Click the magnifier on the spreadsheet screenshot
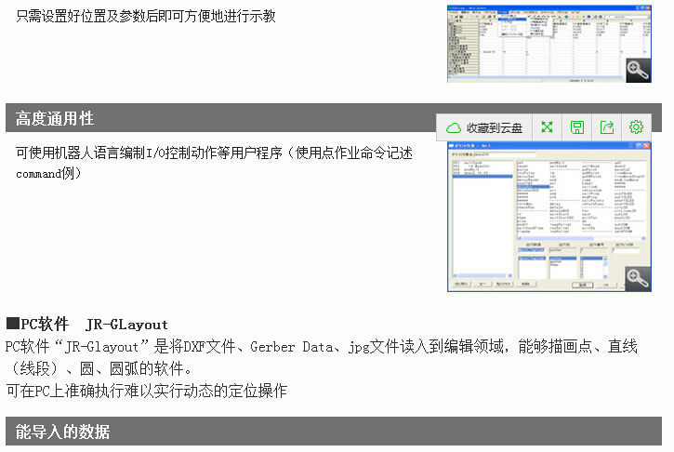This screenshot has width=674, height=452. (x=636, y=70)
